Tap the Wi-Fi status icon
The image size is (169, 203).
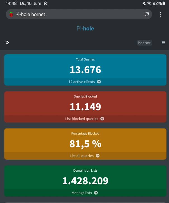[149, 3]
